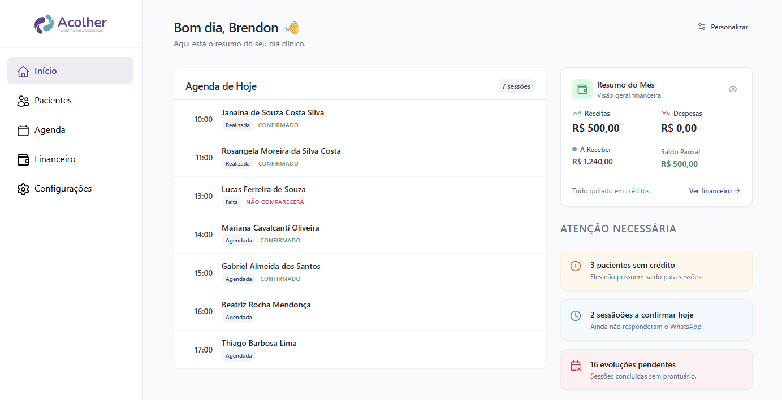This screenshot has height=400, width=782.
Task: Click the clock icon for sessões a confirmar
Action: tap(576, 315)
